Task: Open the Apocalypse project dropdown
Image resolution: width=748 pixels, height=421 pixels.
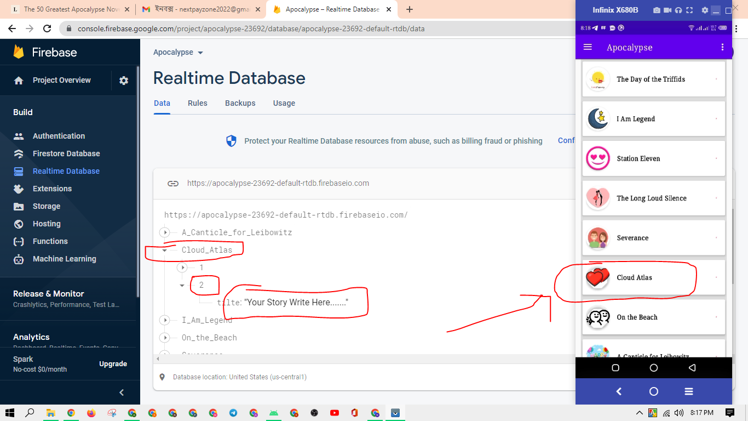Action: coord(178,53)
